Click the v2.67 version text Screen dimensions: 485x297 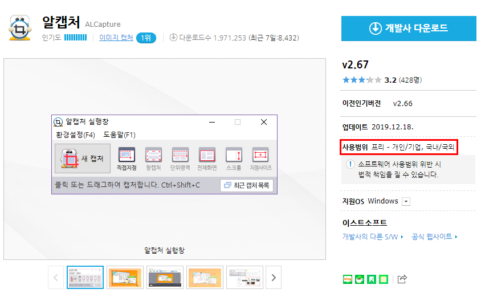pos(355,64)
